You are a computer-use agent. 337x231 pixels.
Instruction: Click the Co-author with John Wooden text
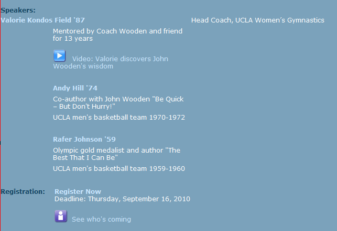coord(118,99)
